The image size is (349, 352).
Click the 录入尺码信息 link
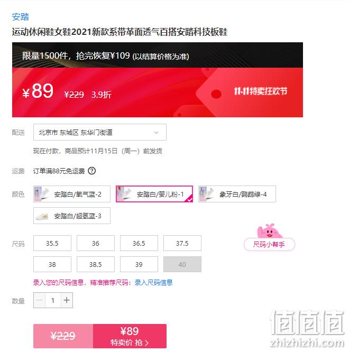pos(154,282)
